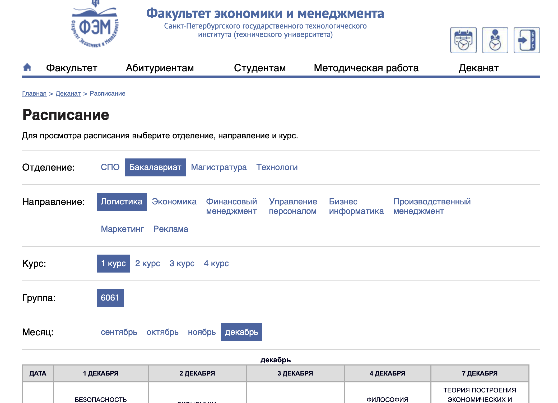Click the Расписание page heading
The image size is (558, 403).
pyautogui.click(x=66, y=115)
